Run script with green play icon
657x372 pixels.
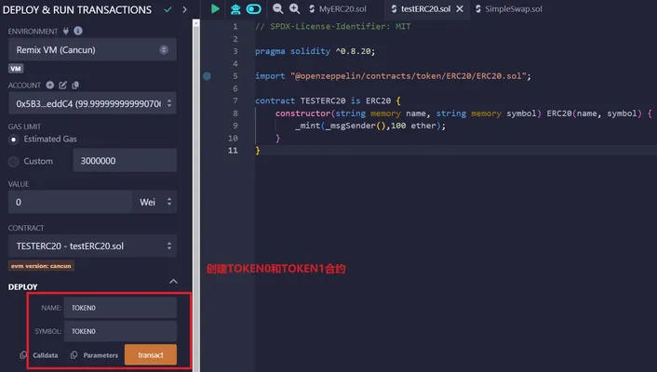pyautogui.click(x=215, y=8)
